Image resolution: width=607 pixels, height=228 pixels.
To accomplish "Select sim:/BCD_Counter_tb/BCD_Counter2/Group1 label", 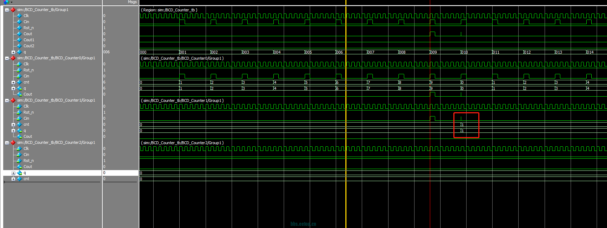I will pos(56,143).
